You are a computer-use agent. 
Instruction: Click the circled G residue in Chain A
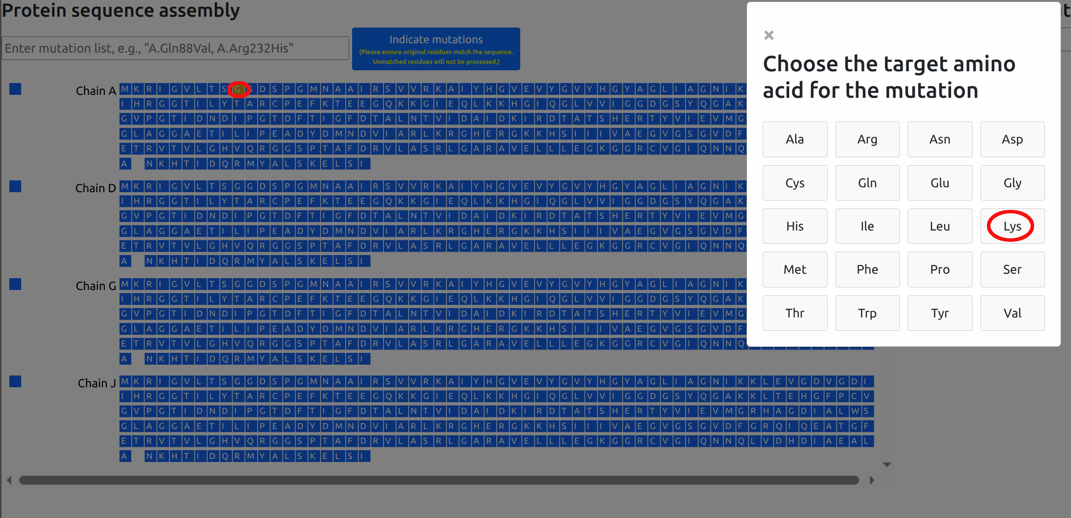tap(238, 89)
